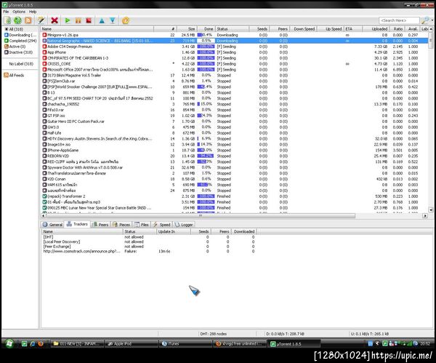Viewport: 436px width, 363px height.
Task: Open the Options menu
Action: click(x=19, y=12)
